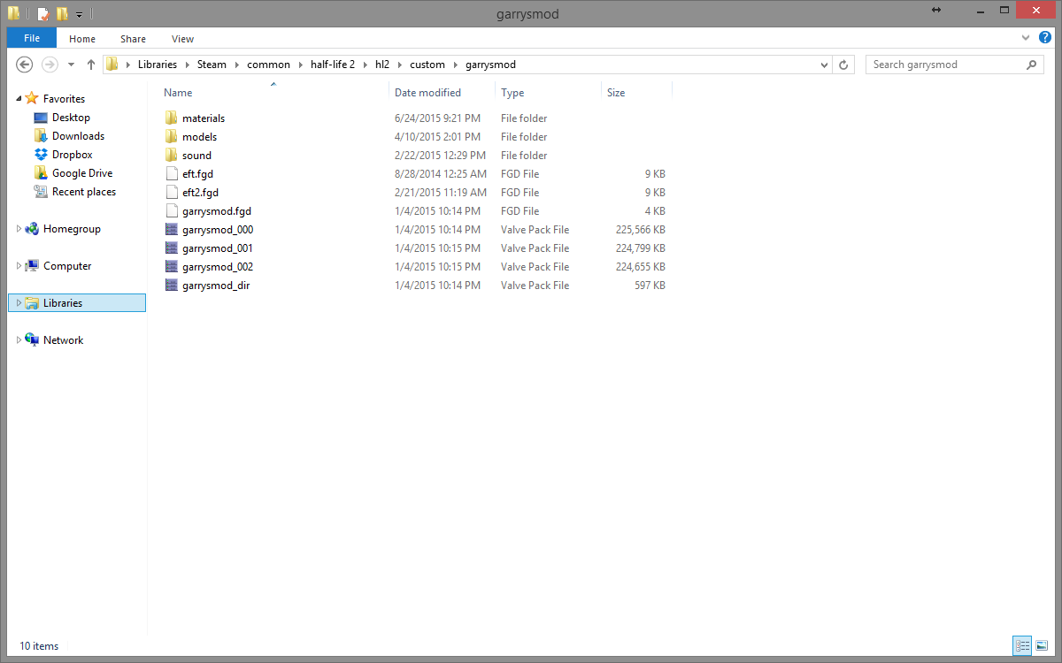Open Desktop in the sidebar
Screen dimensions: 1062x663
coord(71,118)
